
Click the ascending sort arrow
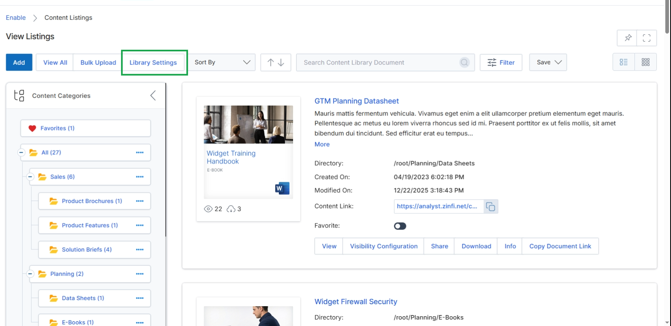coord(270,62)
